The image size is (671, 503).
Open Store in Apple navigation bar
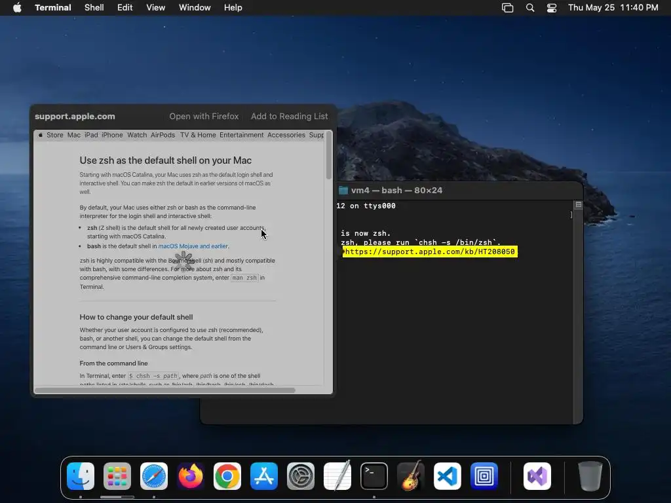(x=55, y=135)
